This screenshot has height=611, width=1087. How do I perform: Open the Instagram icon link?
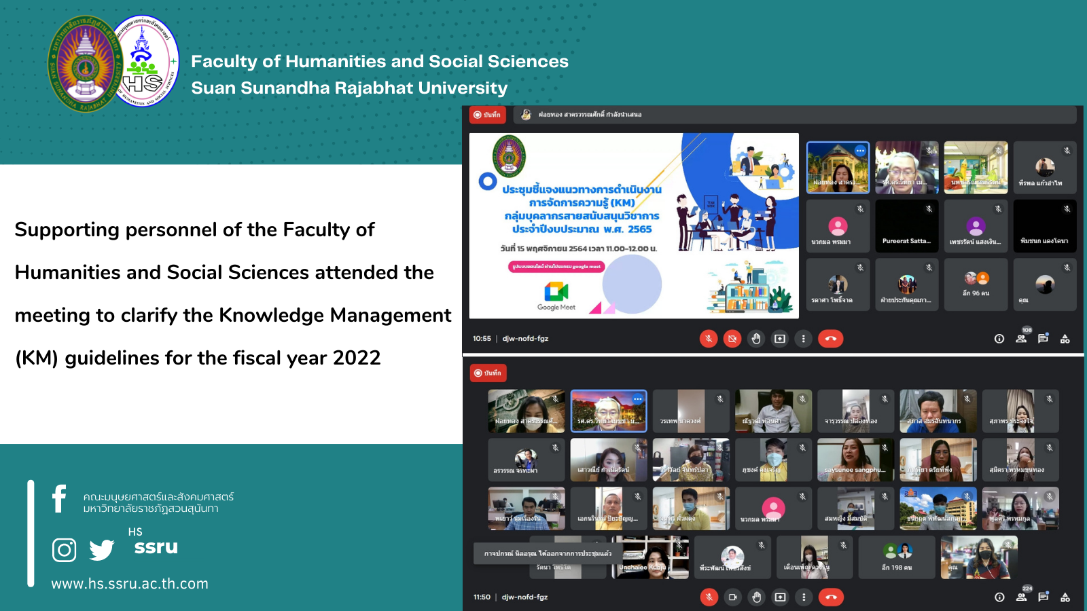coord(64,550)
